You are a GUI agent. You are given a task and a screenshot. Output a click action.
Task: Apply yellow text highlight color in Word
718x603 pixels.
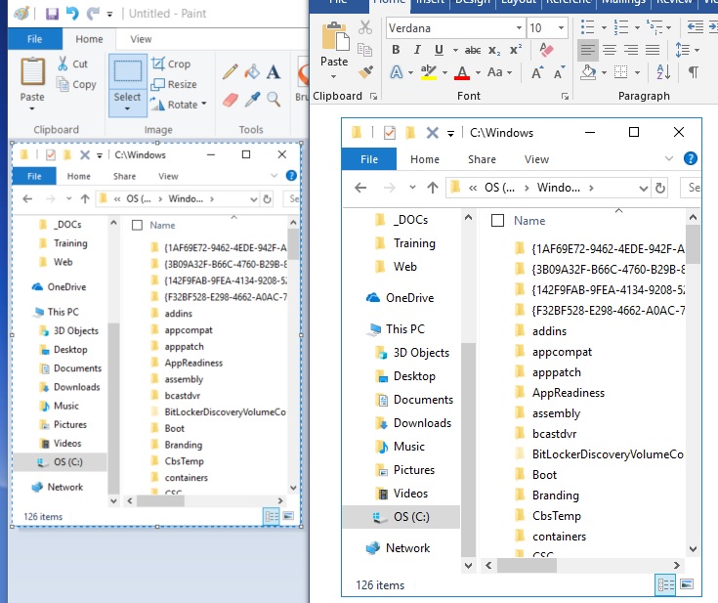click(x=429, y=72)
